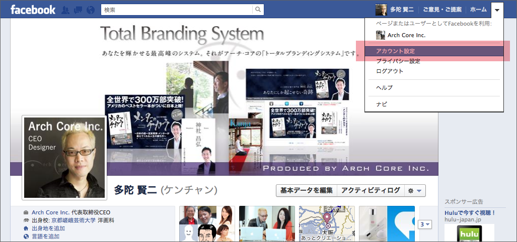Viewport: 517px width, 242px height.
Task: Click the briefcase work icon in info
Action: (26, 212)
